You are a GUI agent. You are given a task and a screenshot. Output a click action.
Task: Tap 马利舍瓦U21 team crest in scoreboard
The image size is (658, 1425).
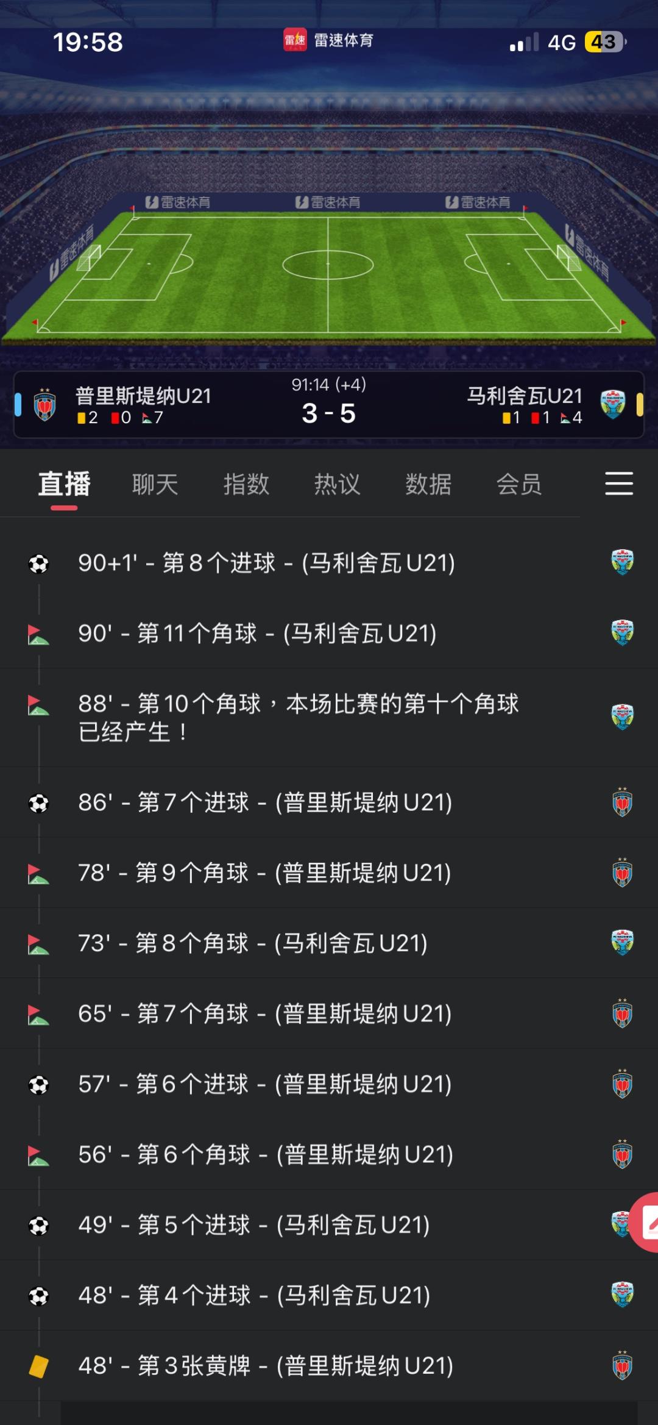click(x=612, y=404)
